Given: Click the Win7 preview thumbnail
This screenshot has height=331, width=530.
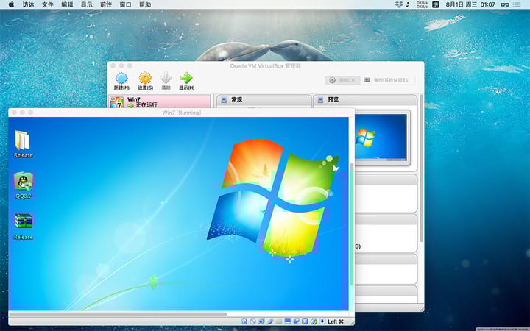Looking at the screenshot, I should click(x=381, y=137).
